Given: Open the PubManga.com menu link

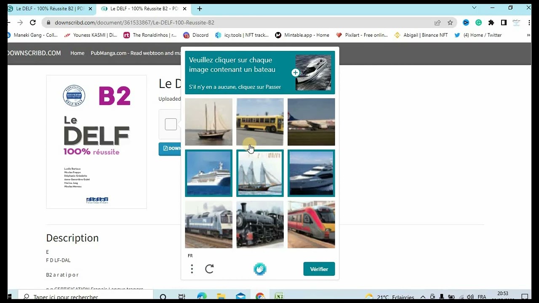Looking at the screenshot, I should coord(136,53).
